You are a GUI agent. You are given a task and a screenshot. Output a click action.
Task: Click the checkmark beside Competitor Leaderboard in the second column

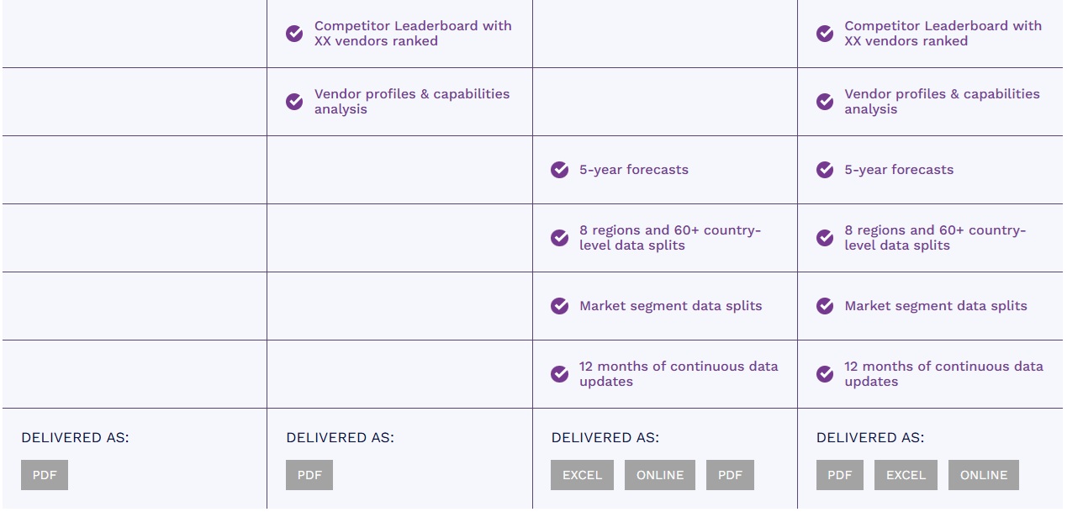coord(294,34)
